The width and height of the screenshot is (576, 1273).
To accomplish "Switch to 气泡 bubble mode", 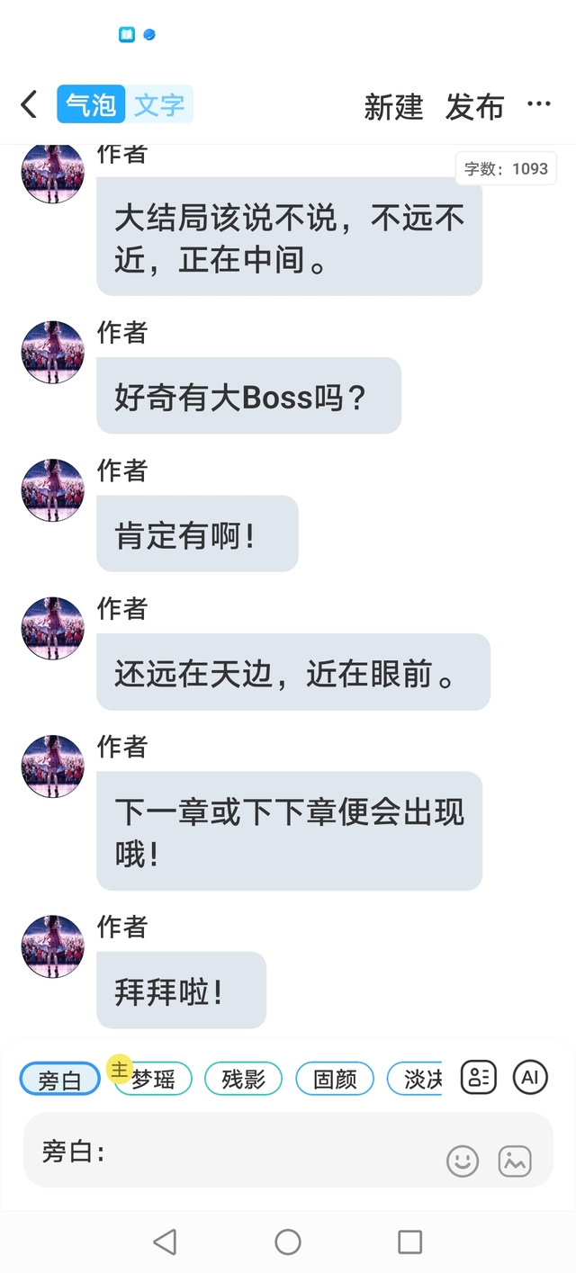I will [91, 104].
